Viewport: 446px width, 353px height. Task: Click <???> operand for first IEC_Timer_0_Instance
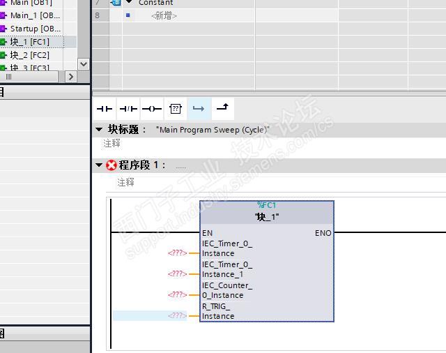(177, 253)
